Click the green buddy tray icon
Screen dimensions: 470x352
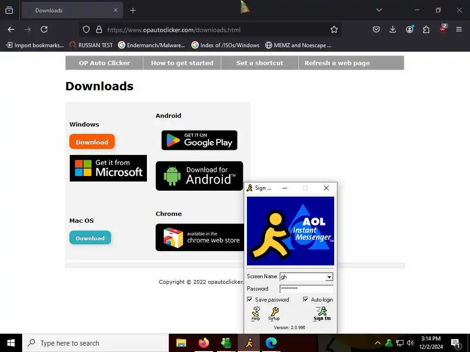[389, 343]
